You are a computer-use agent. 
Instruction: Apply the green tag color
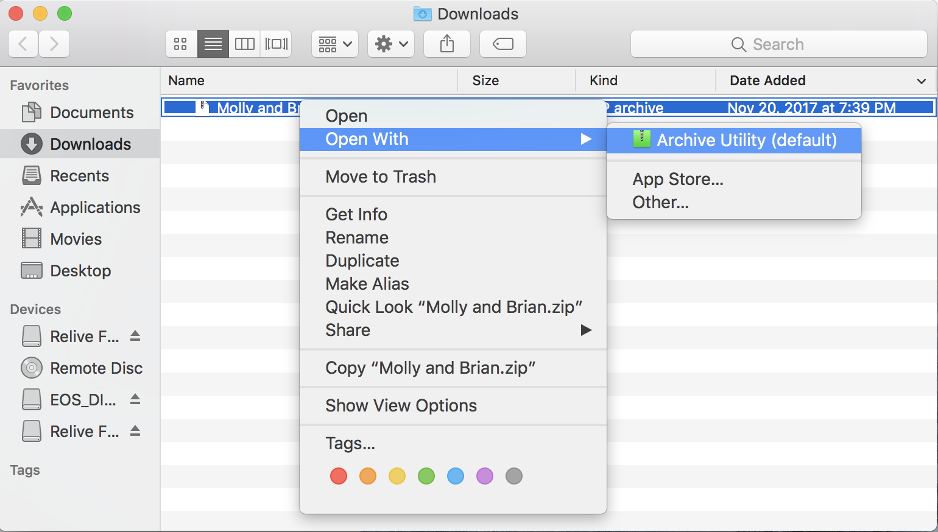(426, 476)
